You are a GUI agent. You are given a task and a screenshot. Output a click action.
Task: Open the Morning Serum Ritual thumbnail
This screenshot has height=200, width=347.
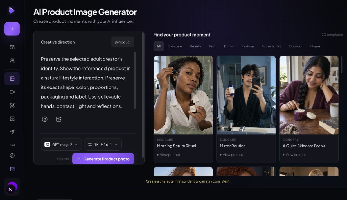click(x=183, y=95)
